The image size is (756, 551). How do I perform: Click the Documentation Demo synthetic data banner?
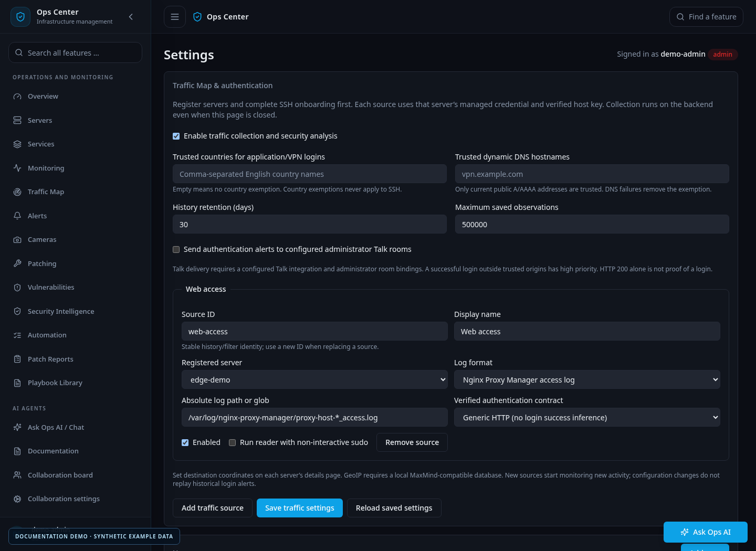(94, 537)
